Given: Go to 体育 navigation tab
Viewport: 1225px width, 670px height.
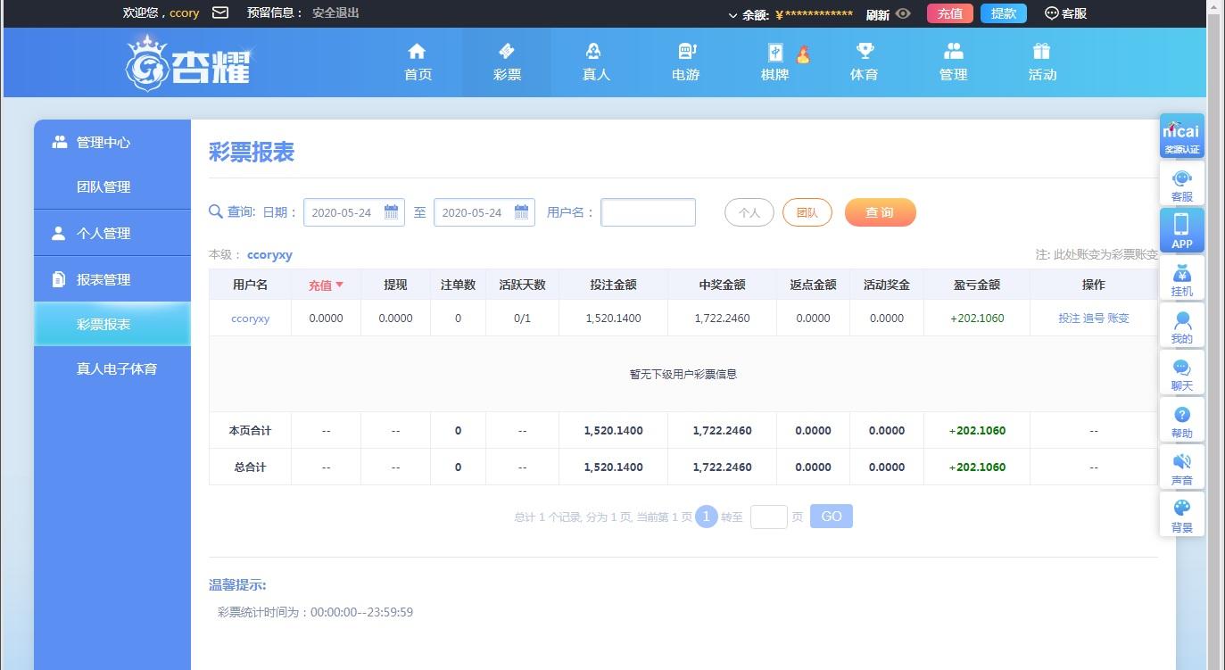Looking at the screenshot, I should [864, 62].
